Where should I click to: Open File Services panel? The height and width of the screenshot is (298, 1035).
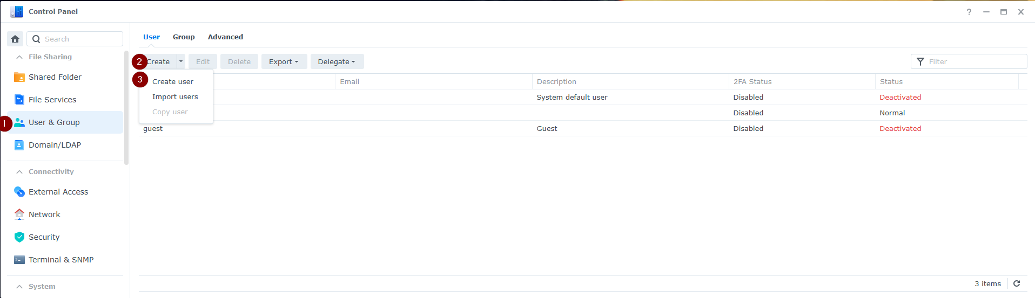[x=52, y=100]
